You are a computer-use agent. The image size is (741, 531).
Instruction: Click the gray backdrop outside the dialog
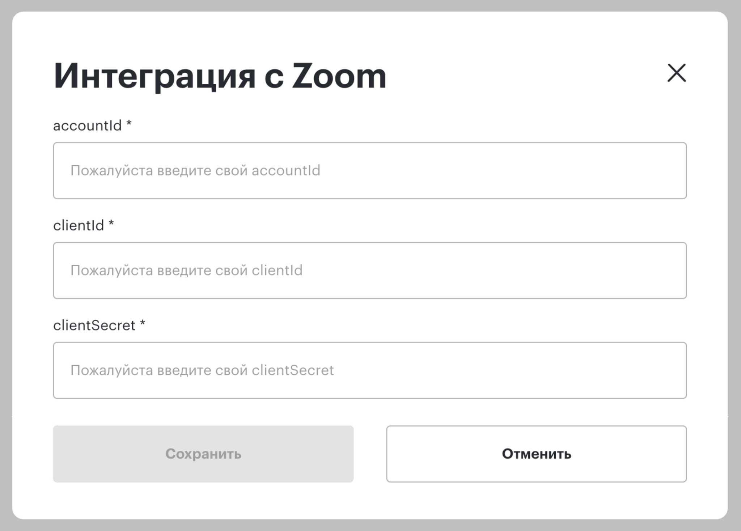[370, 525]
